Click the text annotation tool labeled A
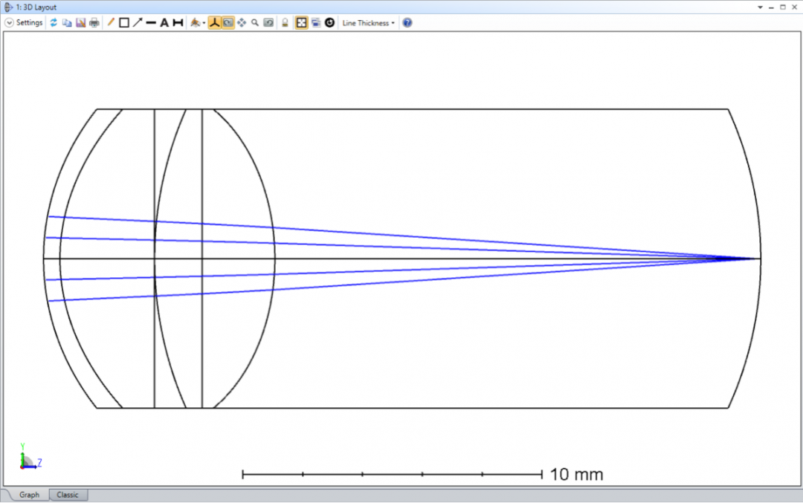Viewport: 803px width, 503px height. 163,22
